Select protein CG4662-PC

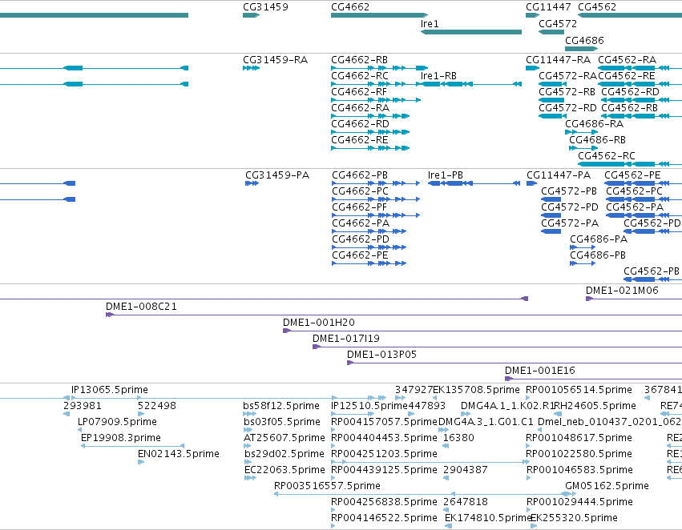coord(376,199)
